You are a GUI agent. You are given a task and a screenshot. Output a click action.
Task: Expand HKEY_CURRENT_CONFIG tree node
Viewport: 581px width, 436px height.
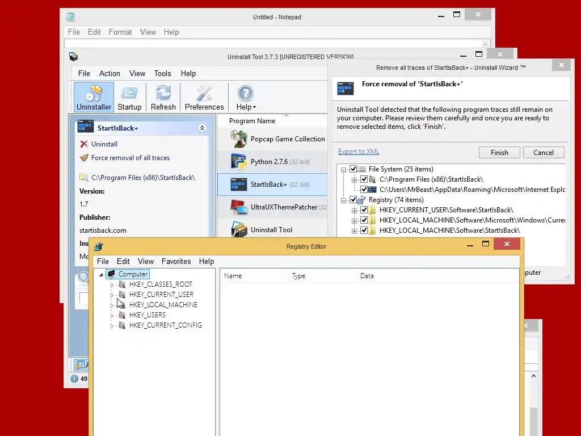(x=112, y=326)
